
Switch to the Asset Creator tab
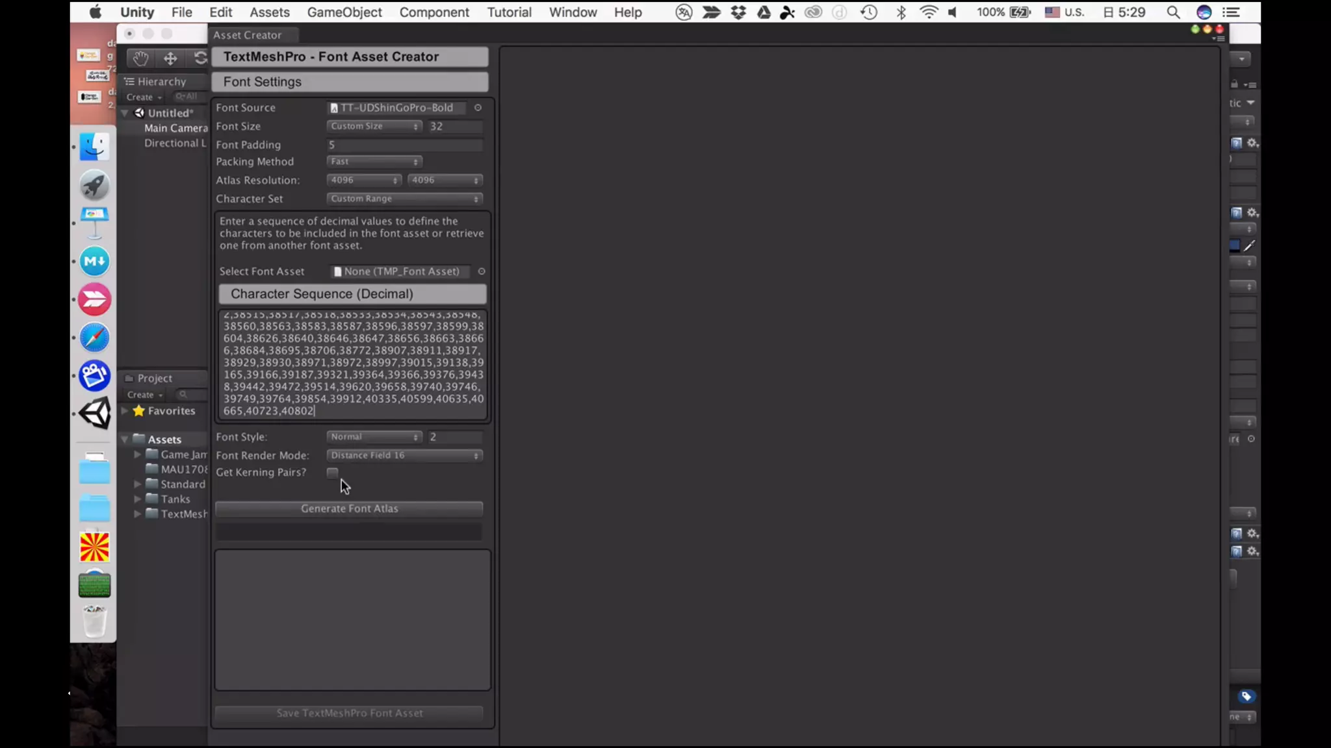coord(247,35)
